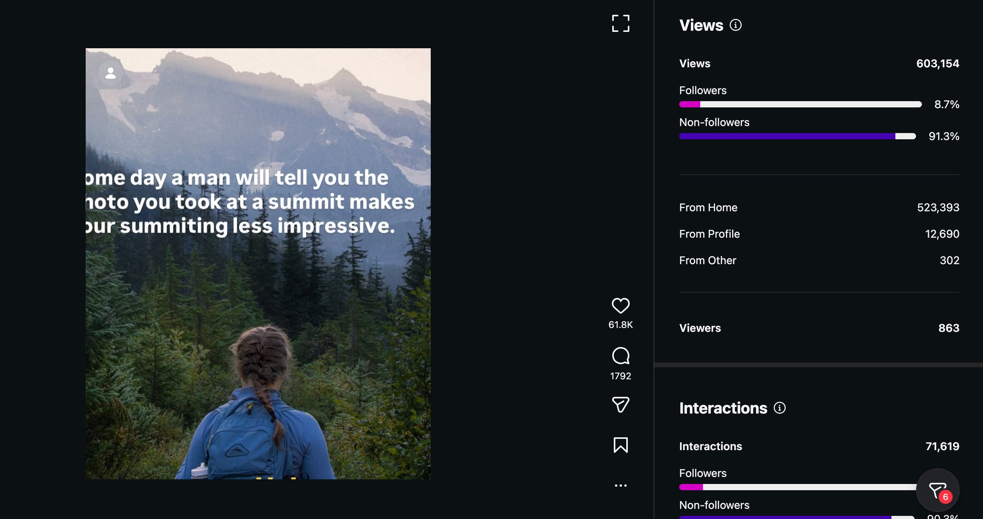This screenshot has width=983, height=519.
Task: Click the info icon next to Views
Action: pos(735,25)
